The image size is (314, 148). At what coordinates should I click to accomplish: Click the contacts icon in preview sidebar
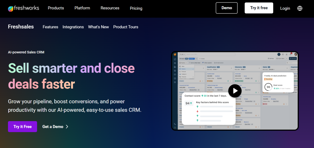175,63
